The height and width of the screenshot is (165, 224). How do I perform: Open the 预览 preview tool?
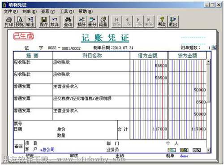click(x=20, y=22)
